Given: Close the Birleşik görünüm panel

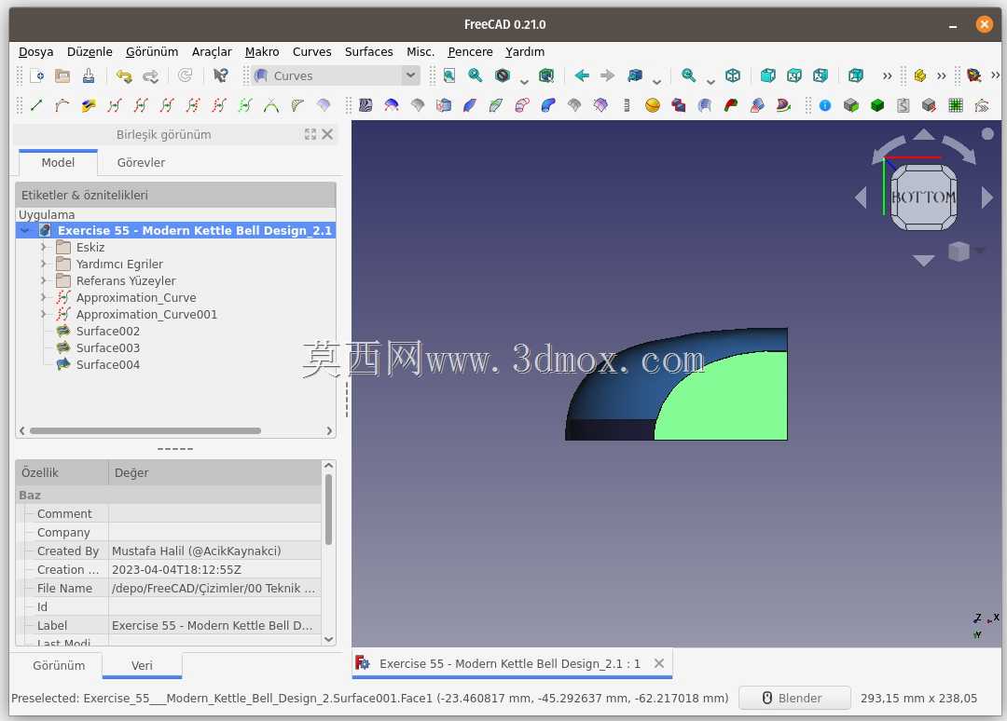Looking at the screenshot, I should coord(327,134).
